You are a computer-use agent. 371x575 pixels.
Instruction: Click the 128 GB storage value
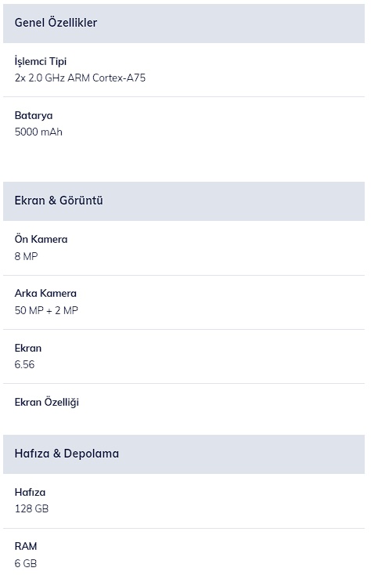coord(31,508)
